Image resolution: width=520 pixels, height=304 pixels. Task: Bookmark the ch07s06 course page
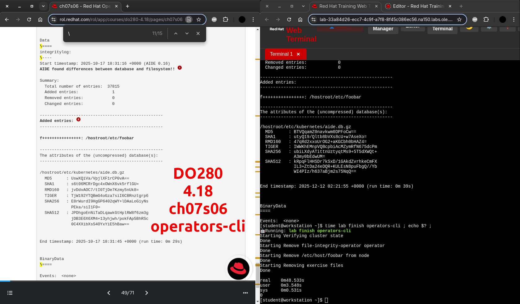(x=199, y=20)
